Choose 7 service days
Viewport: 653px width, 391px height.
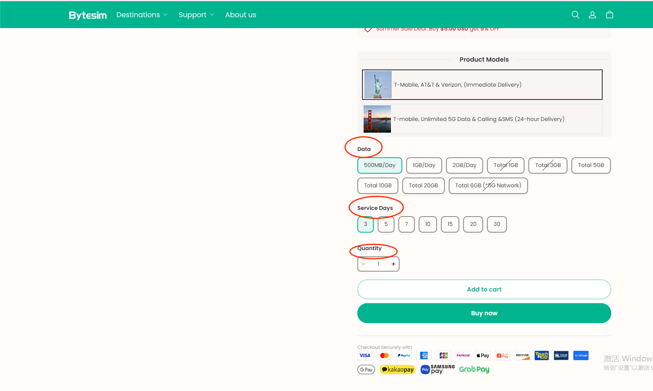(407, 224)
